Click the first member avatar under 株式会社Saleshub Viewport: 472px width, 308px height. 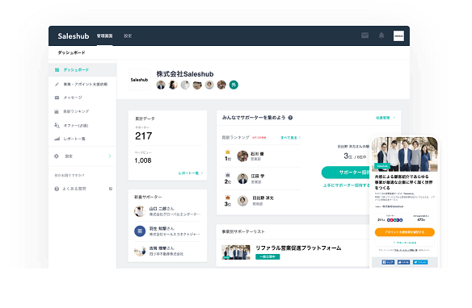(x=161, y=85)
